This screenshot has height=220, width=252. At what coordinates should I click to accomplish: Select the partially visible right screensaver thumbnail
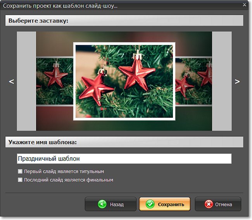pos(193,81)
